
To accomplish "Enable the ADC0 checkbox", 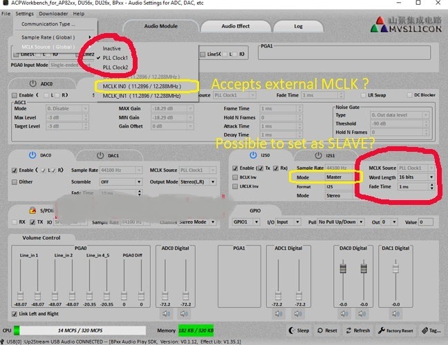I will click(x=15, y=95).
